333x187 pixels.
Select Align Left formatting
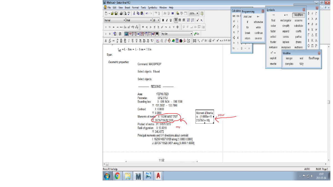pos(176,20)
